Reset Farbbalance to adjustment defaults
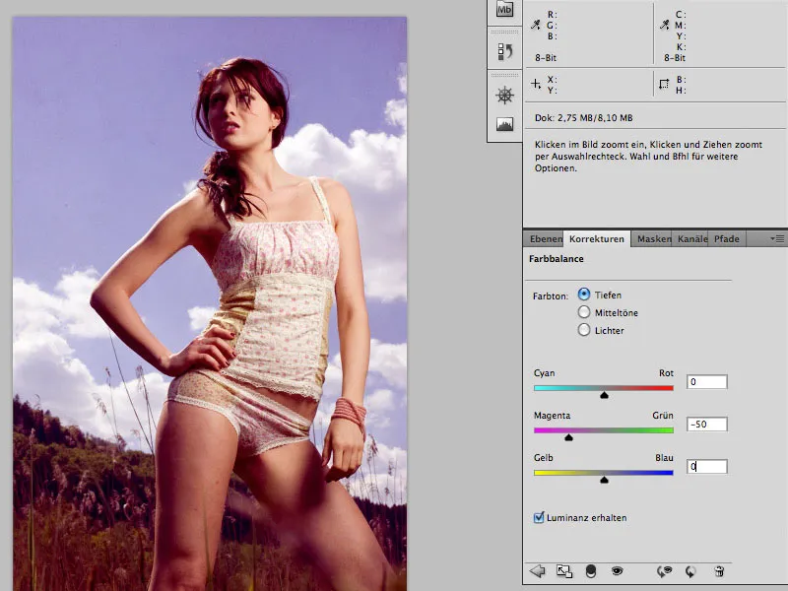The image size is (788, 591). pyautogui.click(x=691, y=571)
